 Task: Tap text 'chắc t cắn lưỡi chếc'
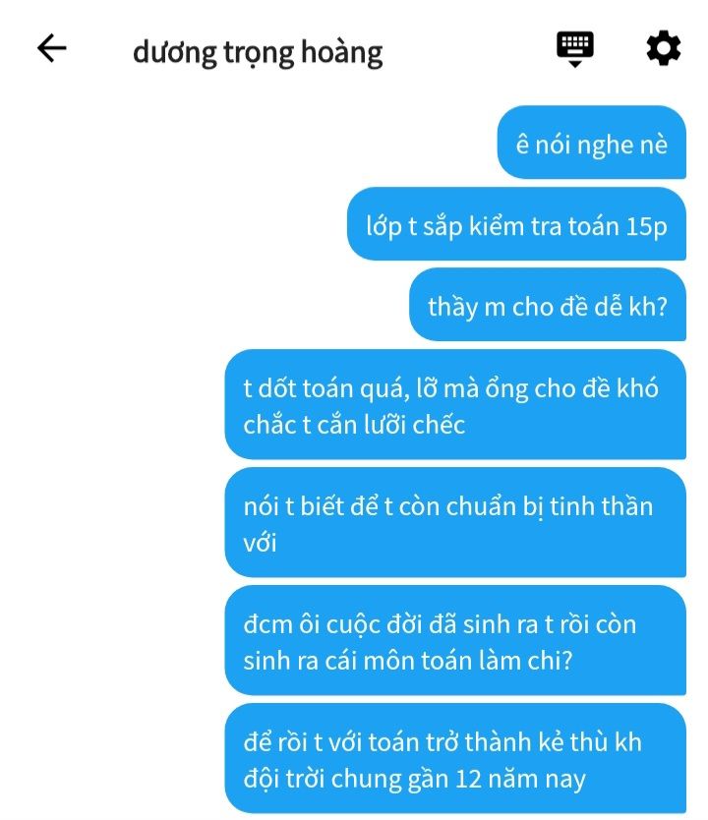click(x=354, y=424)
